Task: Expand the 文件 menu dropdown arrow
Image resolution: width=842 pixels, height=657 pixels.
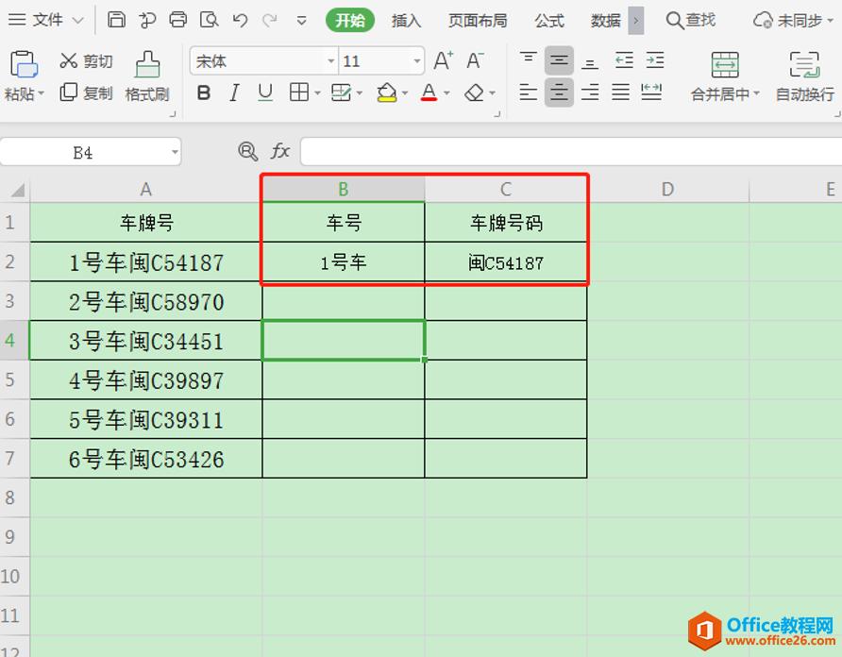Action: [x=77, y=21]
